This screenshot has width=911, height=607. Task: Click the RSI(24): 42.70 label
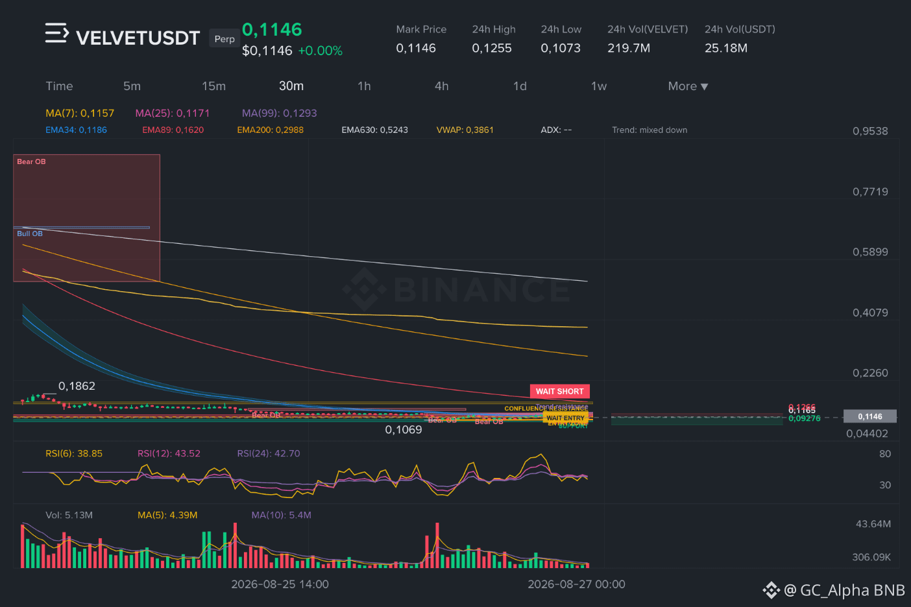tap(269, 453)
